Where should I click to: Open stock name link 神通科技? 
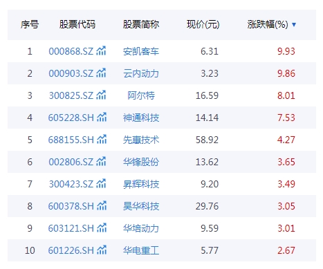(141, 118)
